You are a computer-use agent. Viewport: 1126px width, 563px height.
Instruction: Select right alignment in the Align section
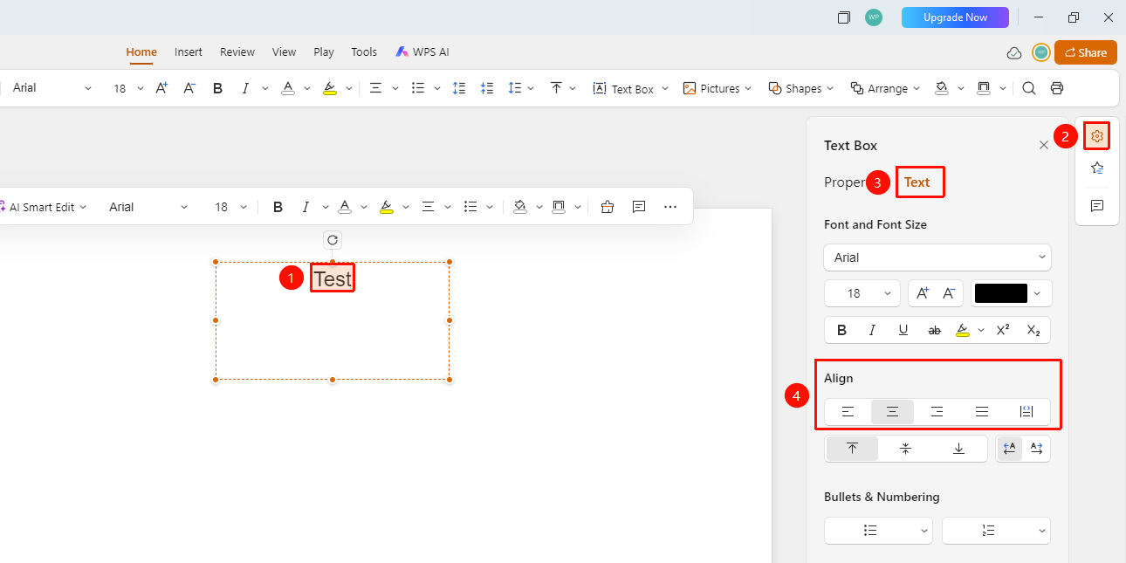point(937,412)
